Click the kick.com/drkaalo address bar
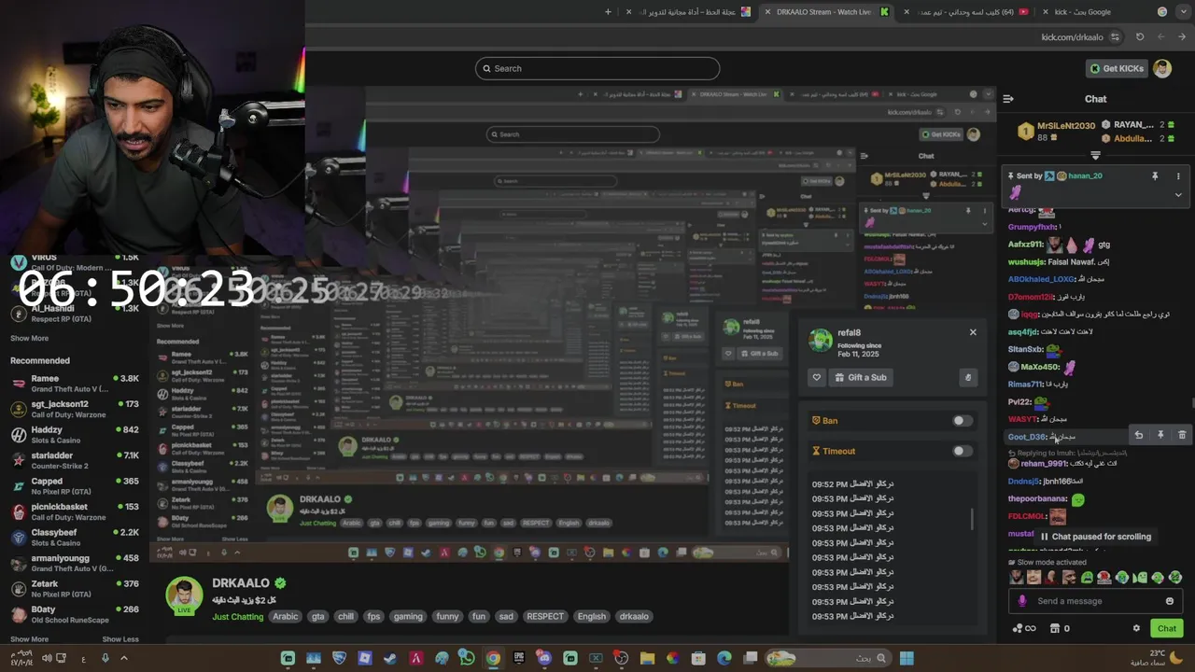 click(x=1072, y=37)
